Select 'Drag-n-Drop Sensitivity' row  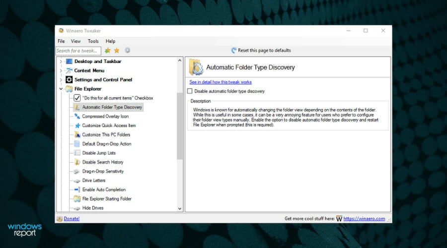103,172
